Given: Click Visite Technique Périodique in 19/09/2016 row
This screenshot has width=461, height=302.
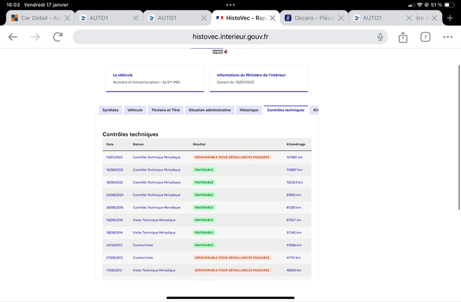Looking at the screenshot, I should point(154,220).
